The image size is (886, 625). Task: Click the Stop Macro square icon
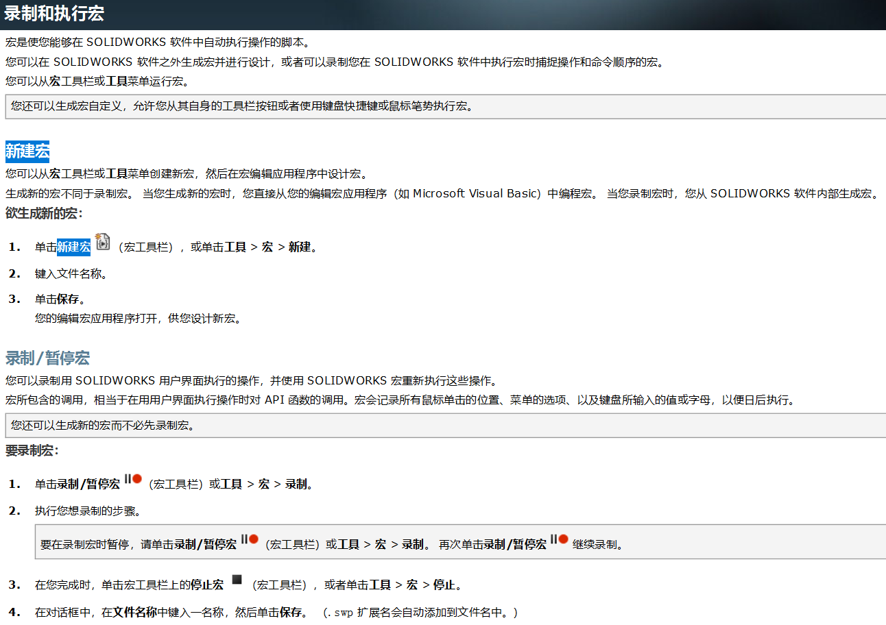[x=237, y=580]
